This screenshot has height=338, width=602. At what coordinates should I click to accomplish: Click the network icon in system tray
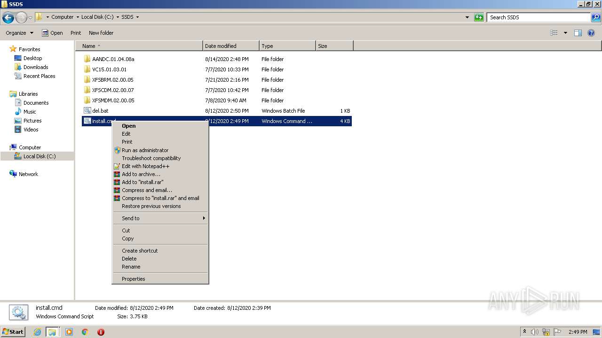546,332
